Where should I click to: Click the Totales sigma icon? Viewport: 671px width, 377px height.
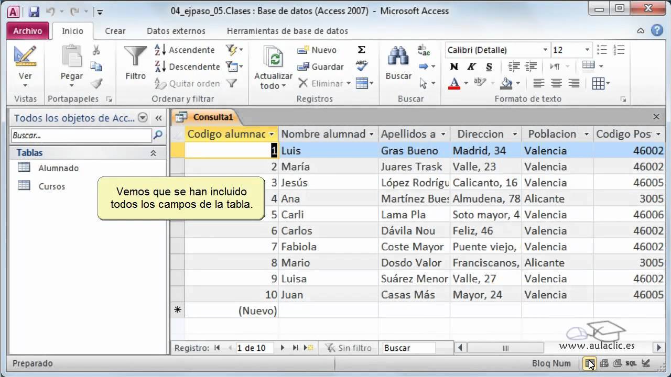pyautogui.click(x=361, y=50)
